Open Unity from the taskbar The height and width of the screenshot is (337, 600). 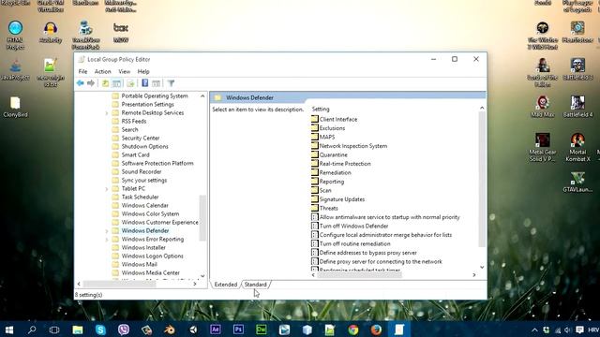pyautogui.click(x=193, y=330)
